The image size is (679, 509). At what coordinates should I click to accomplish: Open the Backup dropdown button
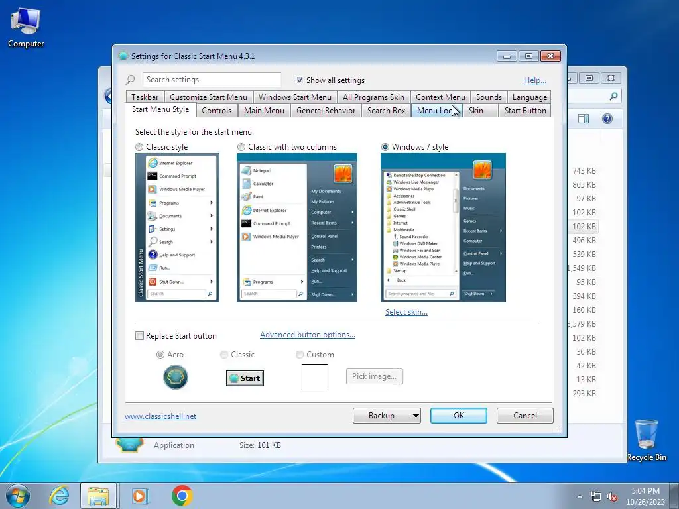click(387, 416)
